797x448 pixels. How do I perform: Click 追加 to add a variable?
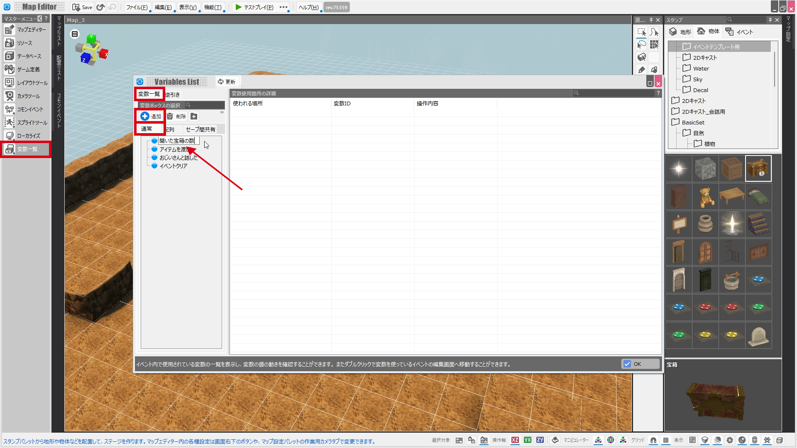pyautogui.click(x=150, y=116)
